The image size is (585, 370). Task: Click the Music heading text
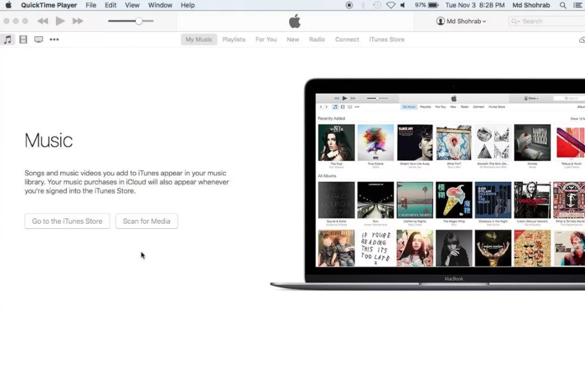tap(48, 141)
